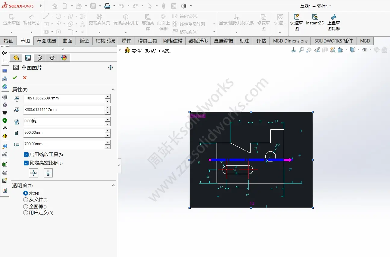Expand the SOLIDWORKS logo menu arrow

41,6
